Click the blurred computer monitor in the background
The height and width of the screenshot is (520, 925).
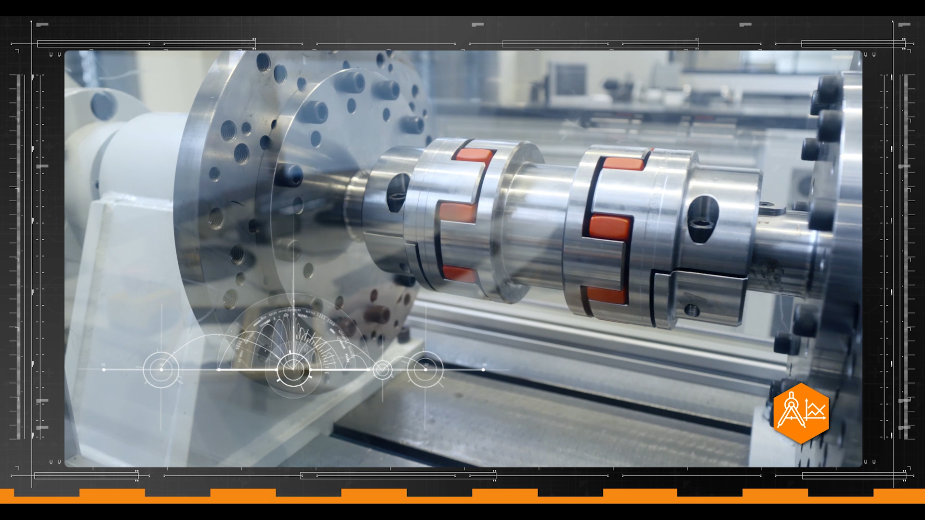click(570, 78)
